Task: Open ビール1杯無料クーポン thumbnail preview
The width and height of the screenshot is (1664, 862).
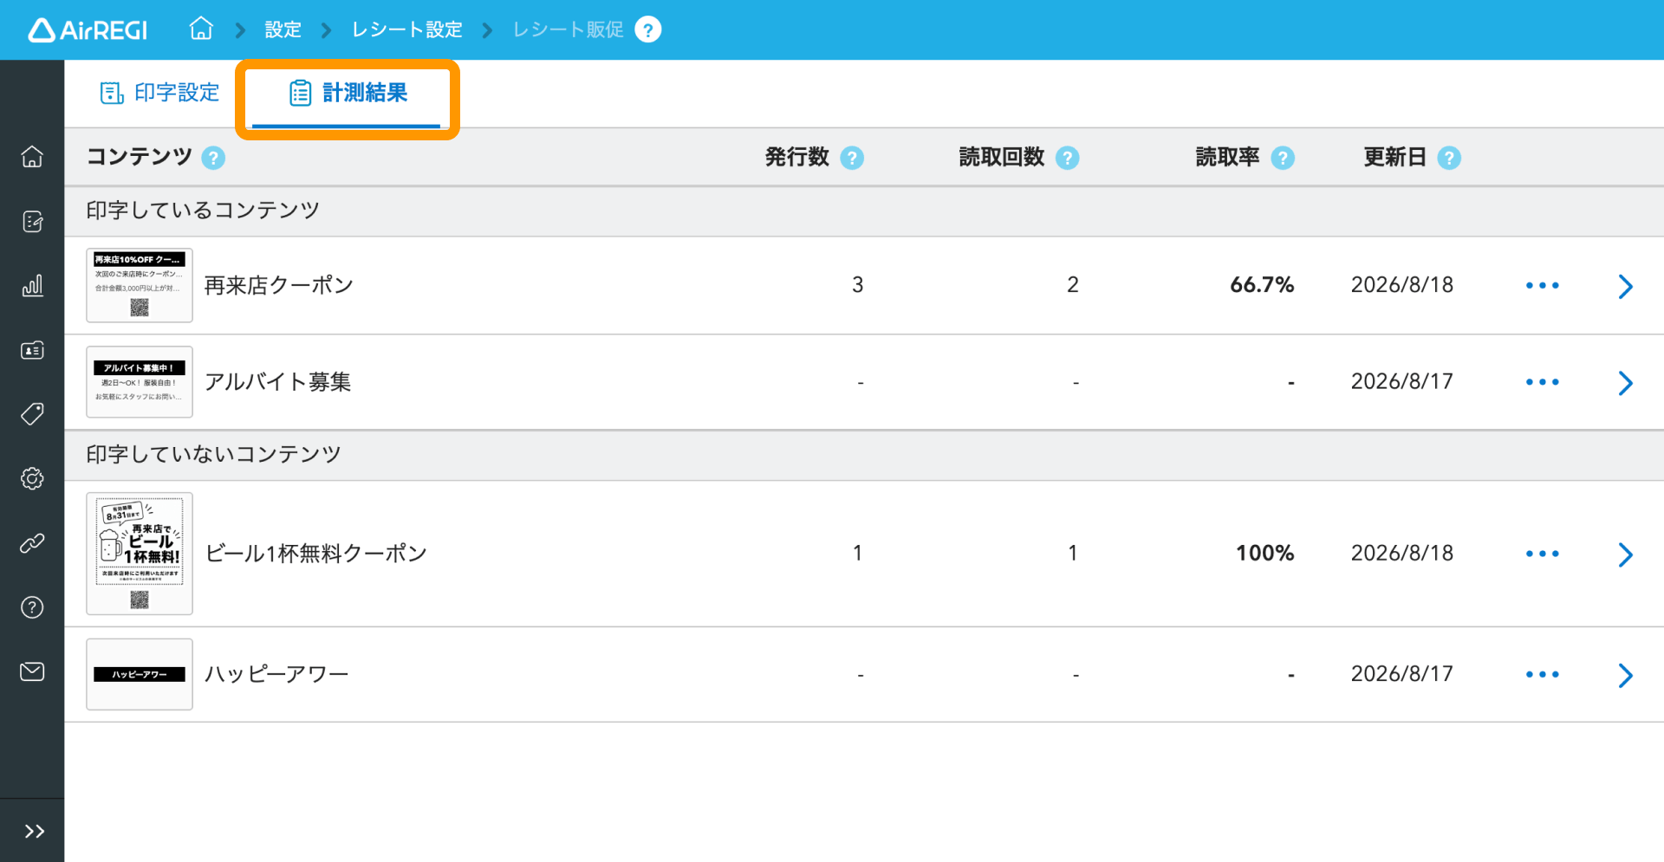Action: (140, 554)
